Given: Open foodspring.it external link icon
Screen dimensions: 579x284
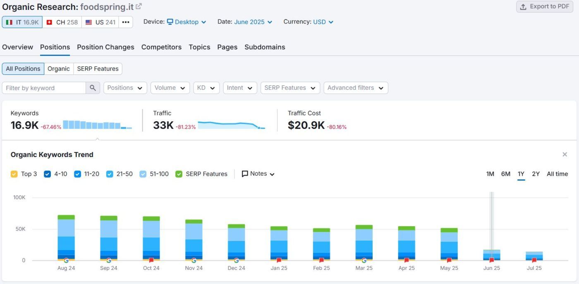Looking at the screenshot, I should [x=139, y=6].
